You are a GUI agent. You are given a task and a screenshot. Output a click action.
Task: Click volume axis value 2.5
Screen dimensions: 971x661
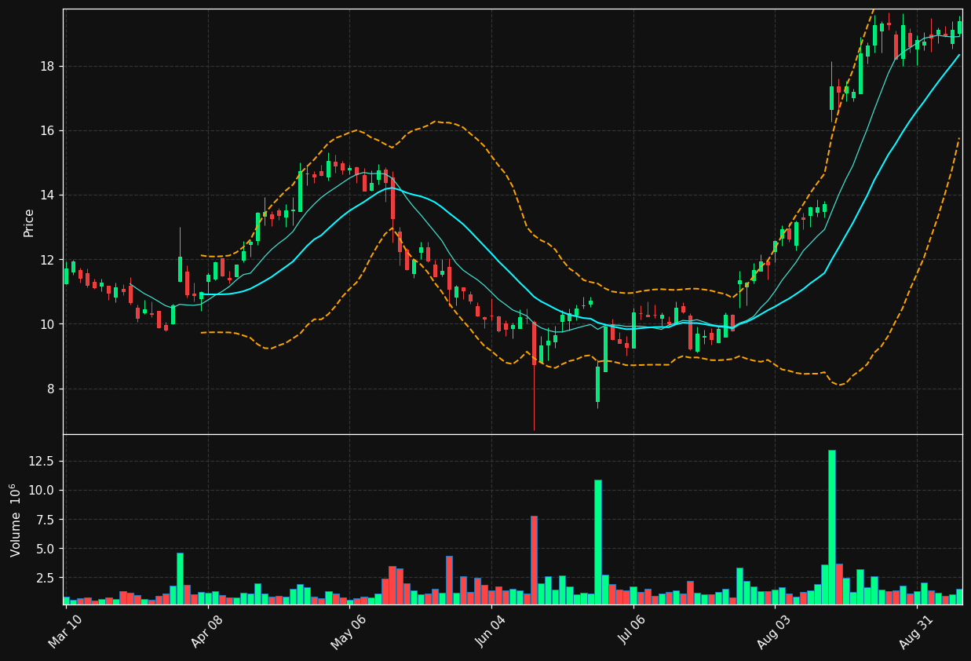pos(46,577)
